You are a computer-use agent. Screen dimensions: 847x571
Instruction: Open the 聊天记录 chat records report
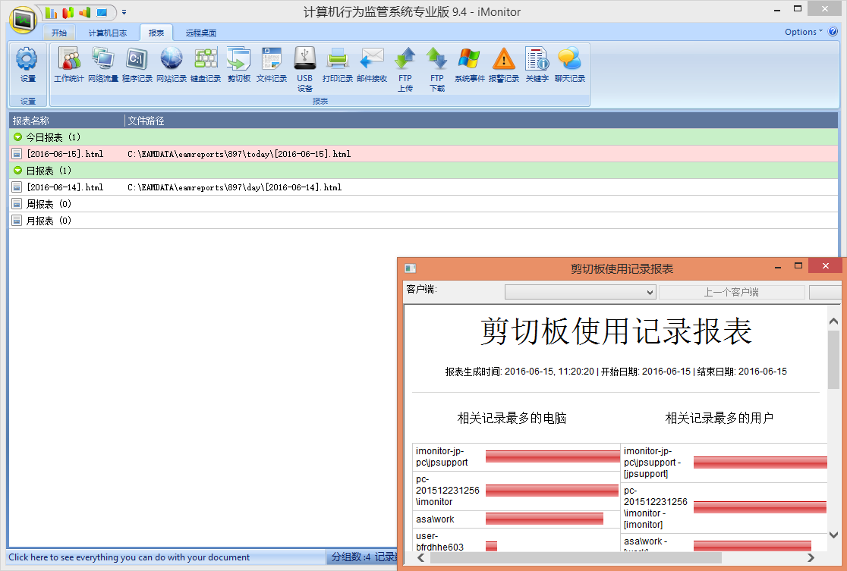pos(569,64)
